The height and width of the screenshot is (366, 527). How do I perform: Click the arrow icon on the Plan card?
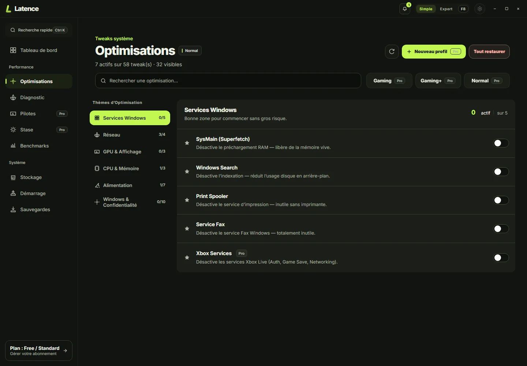click(65, 351)
